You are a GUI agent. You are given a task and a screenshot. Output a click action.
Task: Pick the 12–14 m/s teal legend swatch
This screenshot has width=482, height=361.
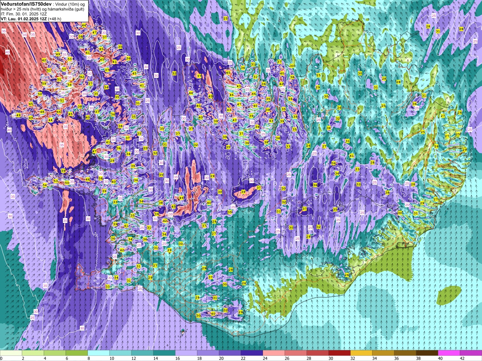[142, 353]
